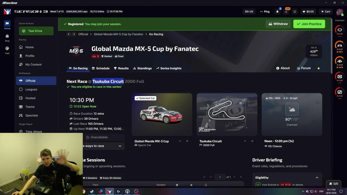This screenshot has width=347, height=195.
Task: Click the dirt oval license gauge fourth in list
Action: 340,77
